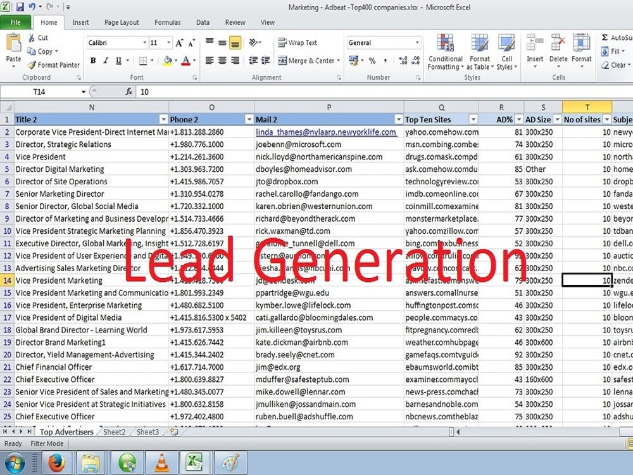Open Conditional Formatting
This screenshot has height=475, width=633.
pos(445,52)
